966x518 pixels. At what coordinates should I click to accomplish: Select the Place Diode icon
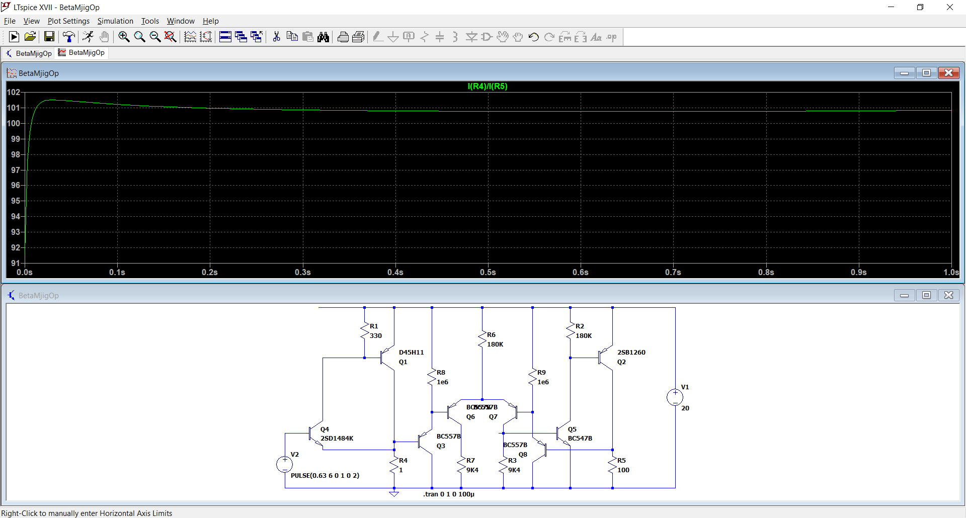point(471,37)
